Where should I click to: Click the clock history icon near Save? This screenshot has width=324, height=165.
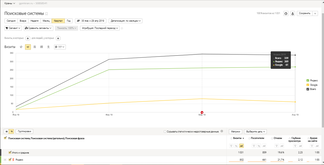point(286,14)
